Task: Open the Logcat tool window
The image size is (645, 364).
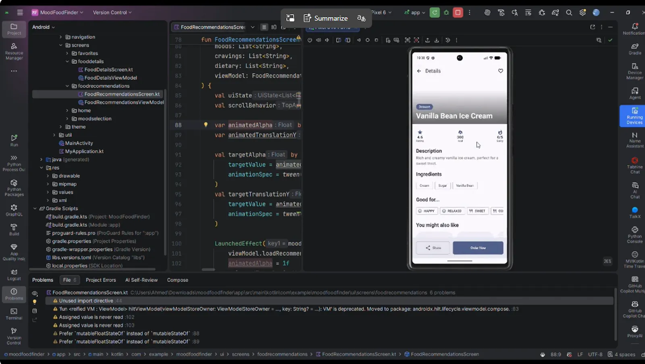Action: click(14, 275)
